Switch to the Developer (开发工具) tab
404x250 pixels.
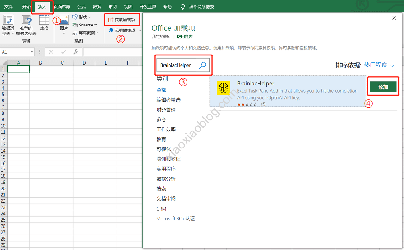(x=148, y=7)
